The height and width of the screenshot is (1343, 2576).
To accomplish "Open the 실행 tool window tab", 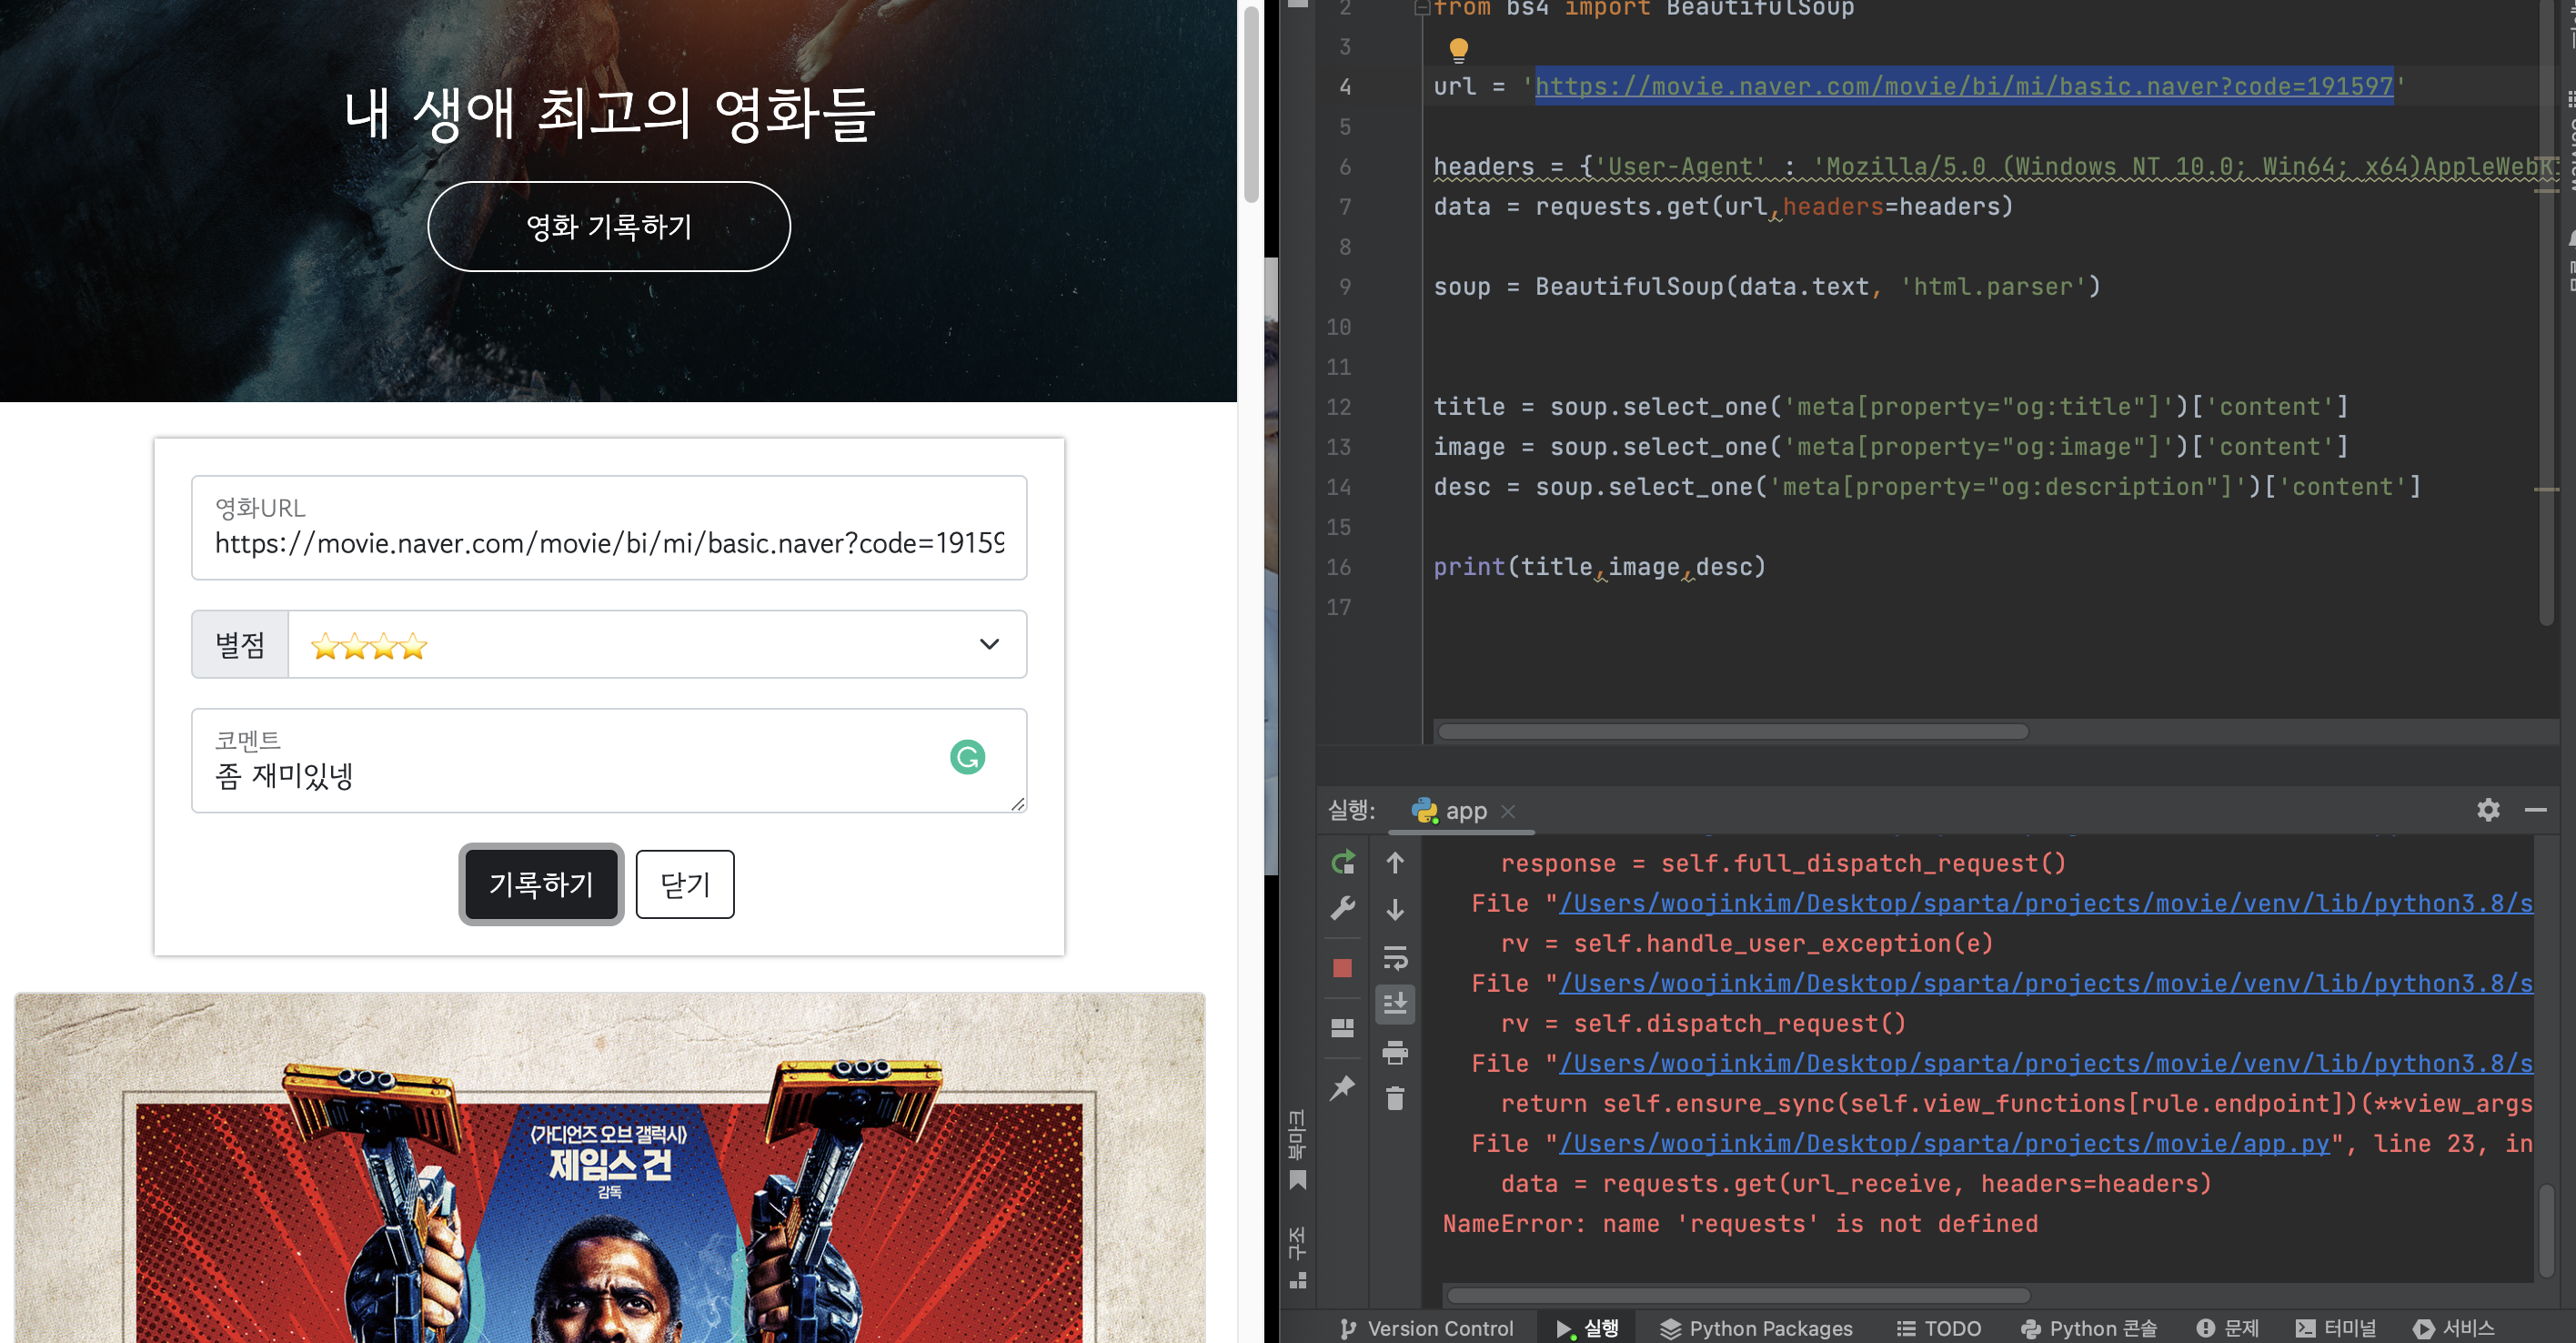I will (1587, 1328).
